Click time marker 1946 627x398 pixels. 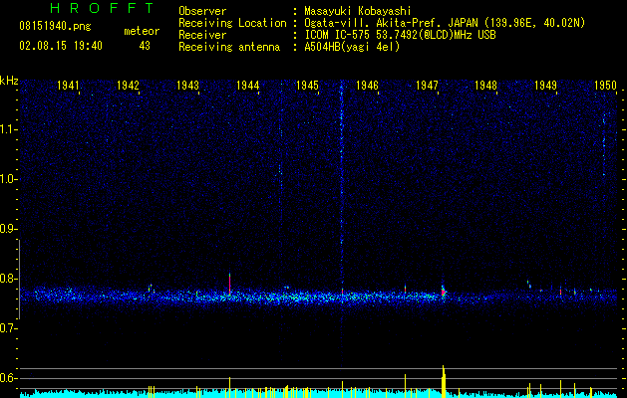point(367,85)
